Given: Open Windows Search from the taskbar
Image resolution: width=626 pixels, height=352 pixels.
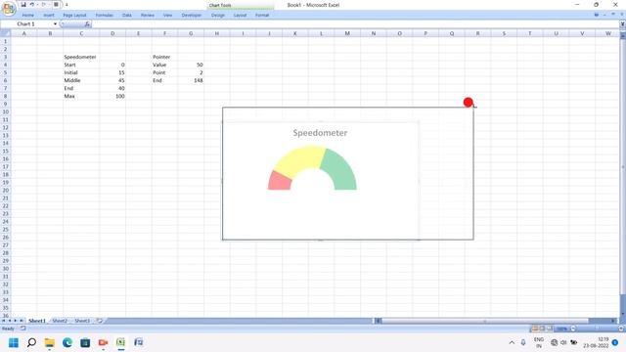Looking at the screenshot, I should click(31, 343).
